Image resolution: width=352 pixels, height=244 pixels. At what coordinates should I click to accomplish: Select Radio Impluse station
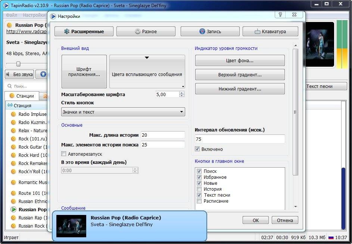click(32, 114)
